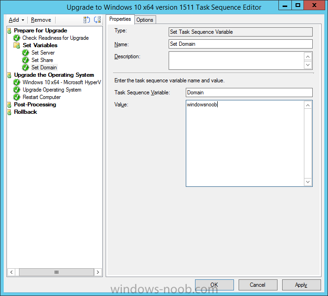Image resolution: width=328 pixels, height=296 pixels.
Task: Click the Set Variables folder icon
Action: [17, 45]
